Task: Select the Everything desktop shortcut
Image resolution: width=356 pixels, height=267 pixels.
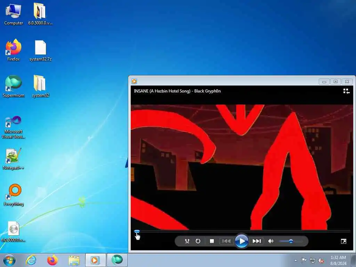Action: pyautogui.click(x=14, y=195)
